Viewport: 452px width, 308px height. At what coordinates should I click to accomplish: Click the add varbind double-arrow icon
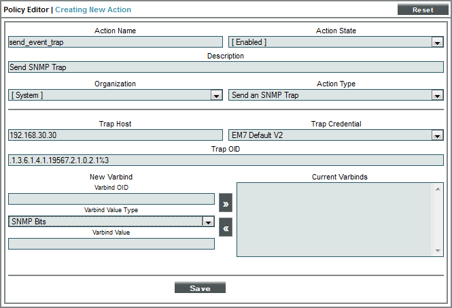(x=226, y=202)
